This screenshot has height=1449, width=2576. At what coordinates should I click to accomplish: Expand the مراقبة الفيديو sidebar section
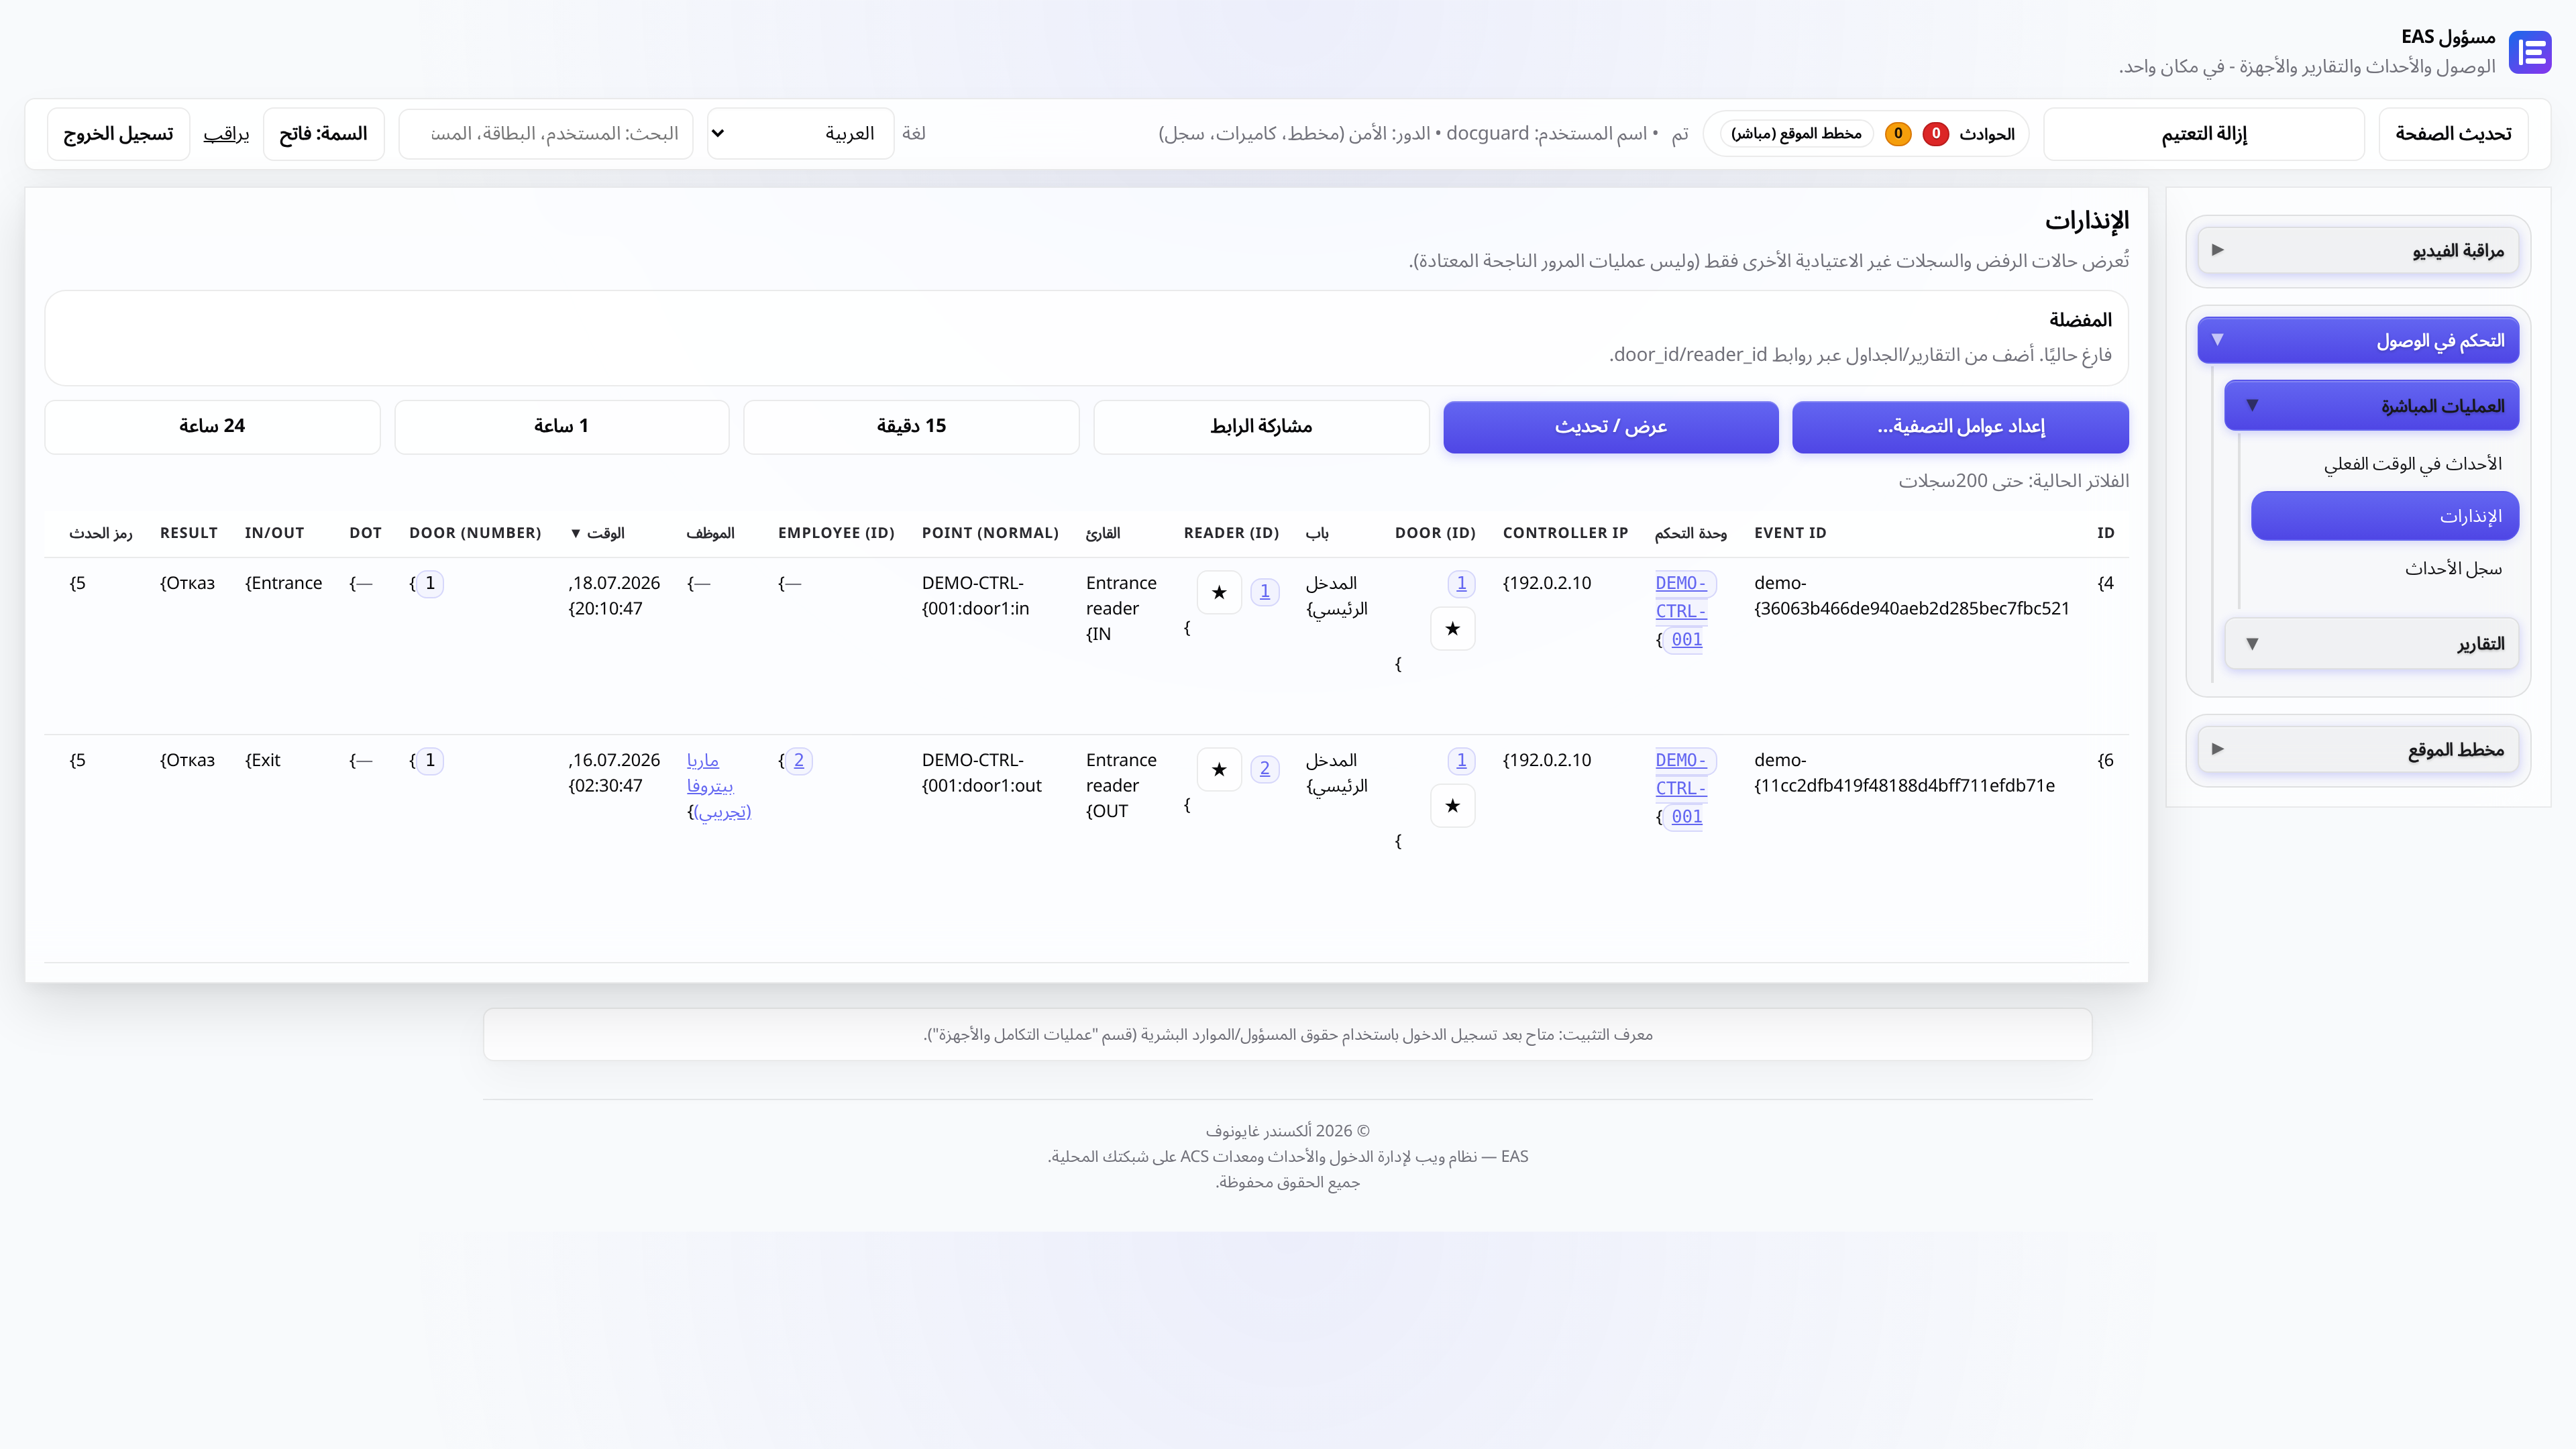click(2358, 250)
